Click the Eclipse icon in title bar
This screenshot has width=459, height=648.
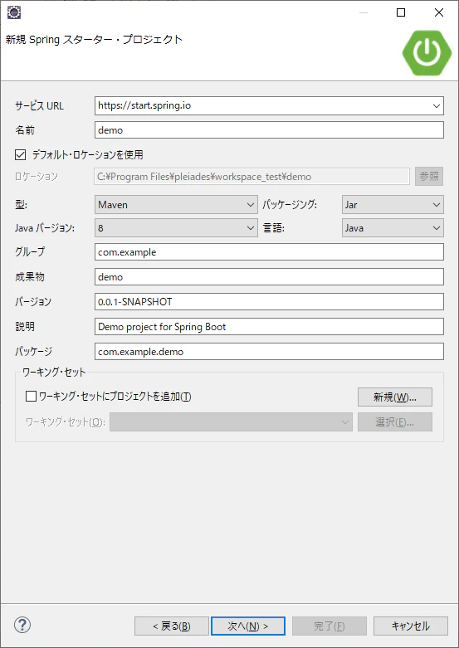point(14,12)
